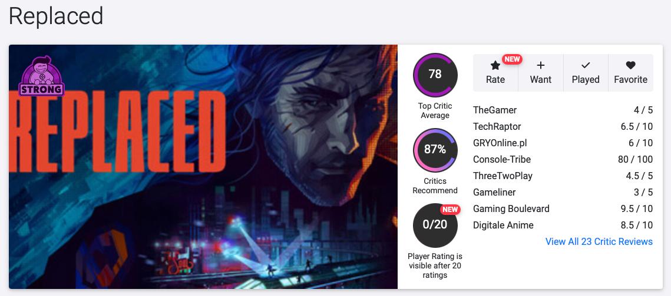Click the Top Critic Average score circle
671x296 pixels.
(435, 75)
